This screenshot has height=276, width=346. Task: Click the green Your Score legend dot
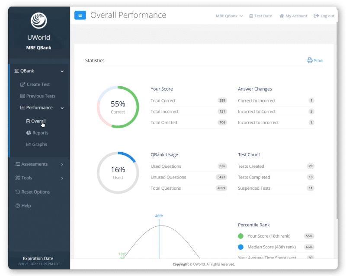point(241,236)
